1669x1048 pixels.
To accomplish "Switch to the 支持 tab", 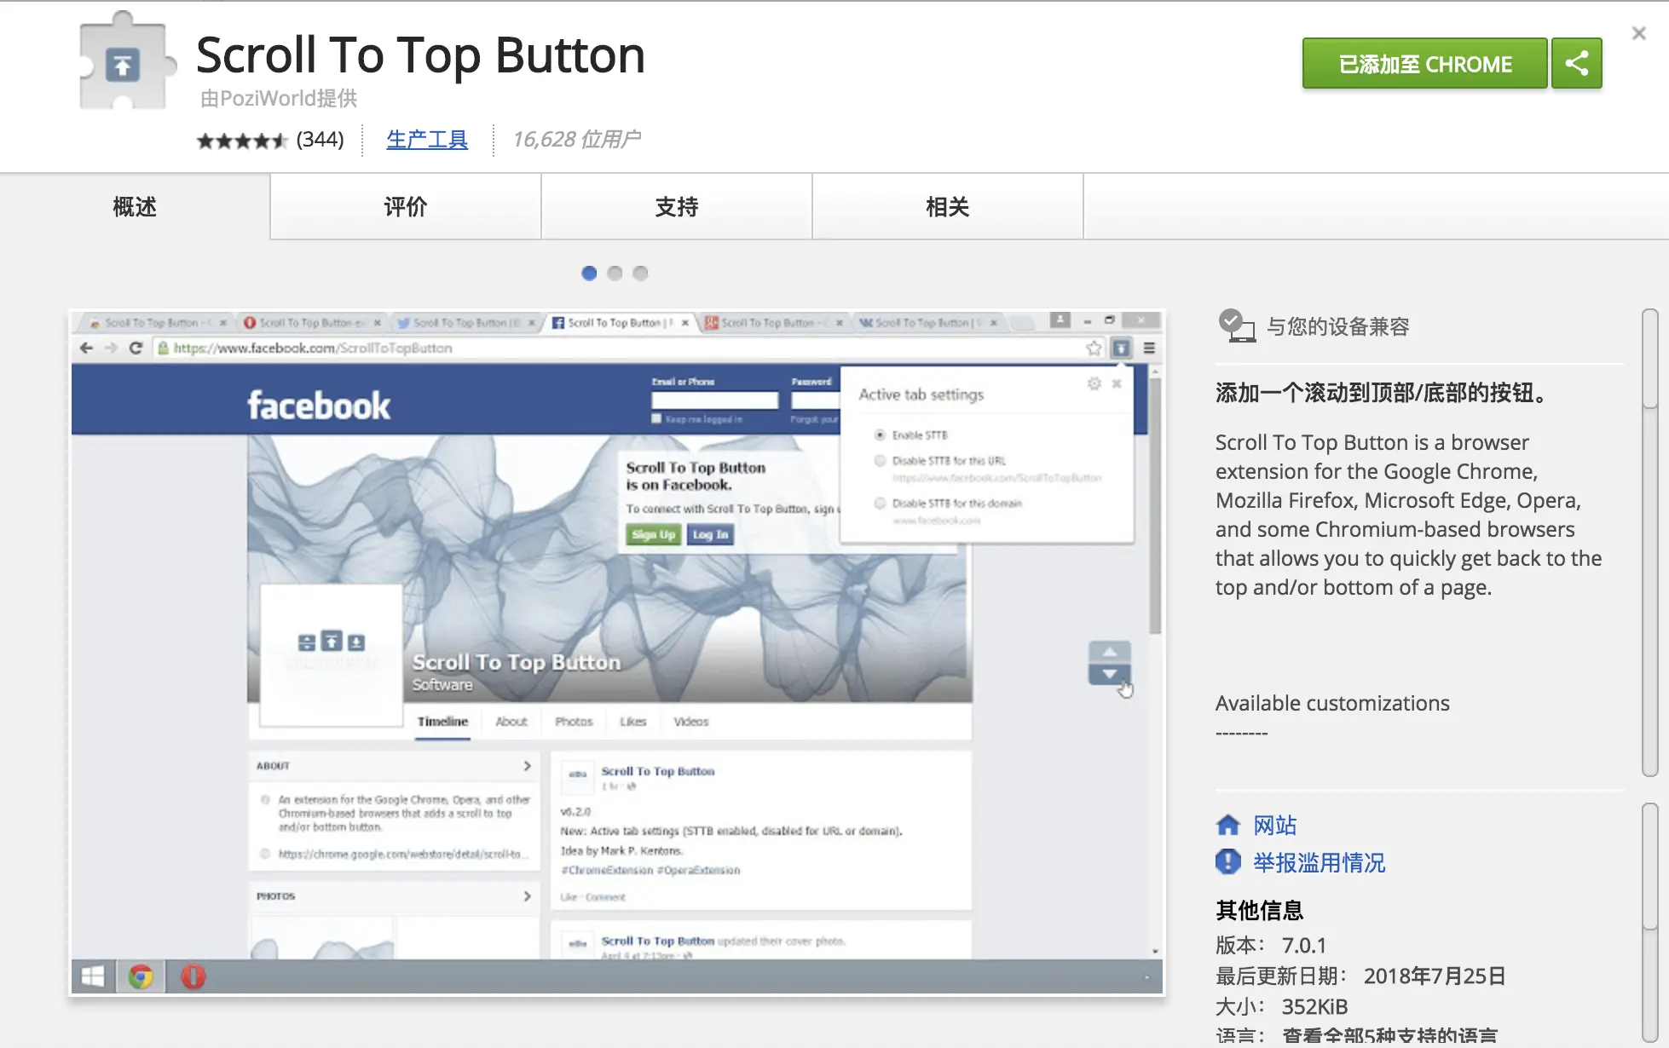I will [676, 207].
